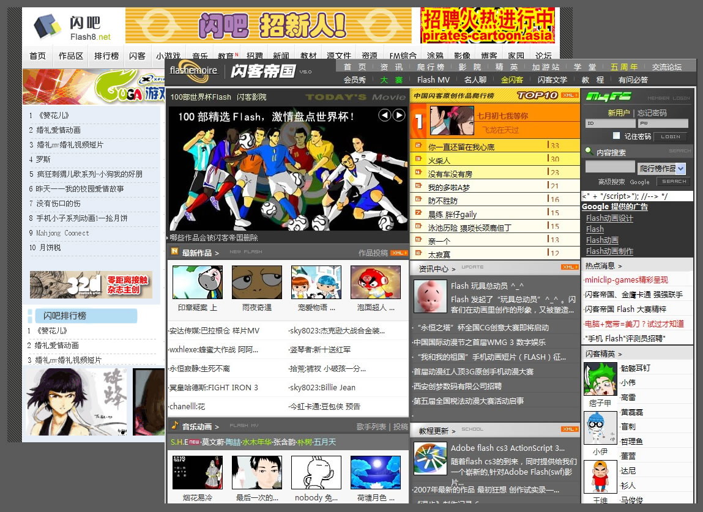Open 荷塘月色 thumbnail
This screenshot has height=512, width=703.
coord(376,473)
